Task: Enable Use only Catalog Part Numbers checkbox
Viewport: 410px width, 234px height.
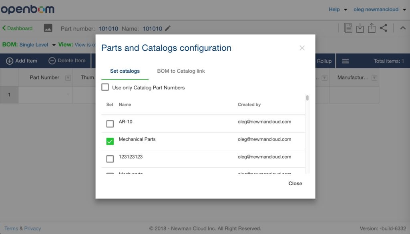Action: pos(105,87)
